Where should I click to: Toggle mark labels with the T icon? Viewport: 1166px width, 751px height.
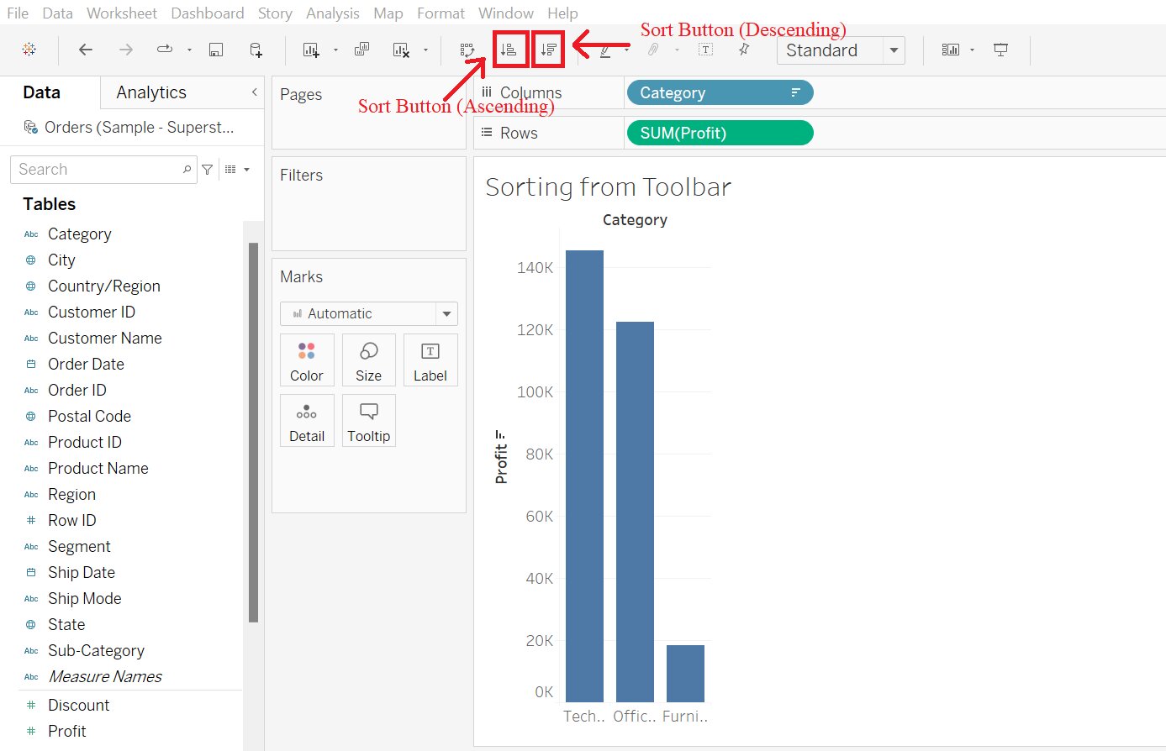704,49
